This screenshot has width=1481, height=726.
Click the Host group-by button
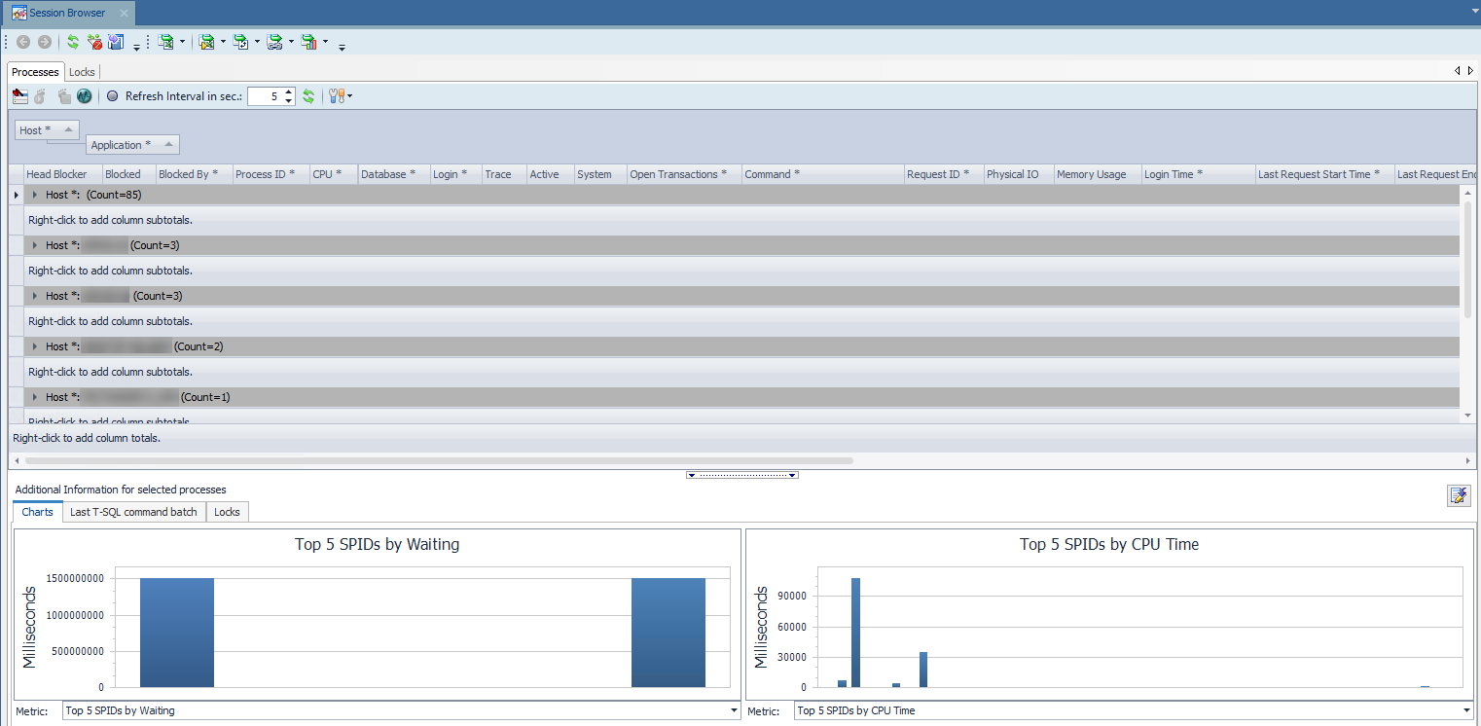(x=47, y=130)
